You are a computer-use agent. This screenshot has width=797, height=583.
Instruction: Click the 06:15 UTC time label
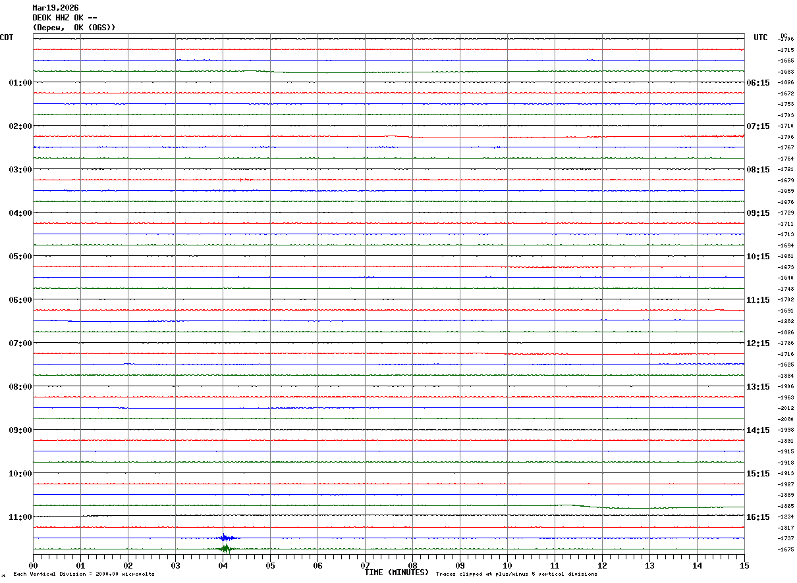click(x=757, y=83)
